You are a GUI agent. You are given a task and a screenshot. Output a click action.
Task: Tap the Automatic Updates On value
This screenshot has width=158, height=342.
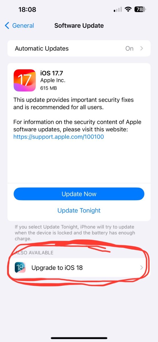pyautogui.click(x=130, y=48)
